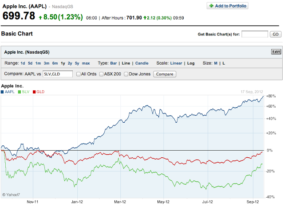Click the Add to Portfolio button label

(231, 6)
